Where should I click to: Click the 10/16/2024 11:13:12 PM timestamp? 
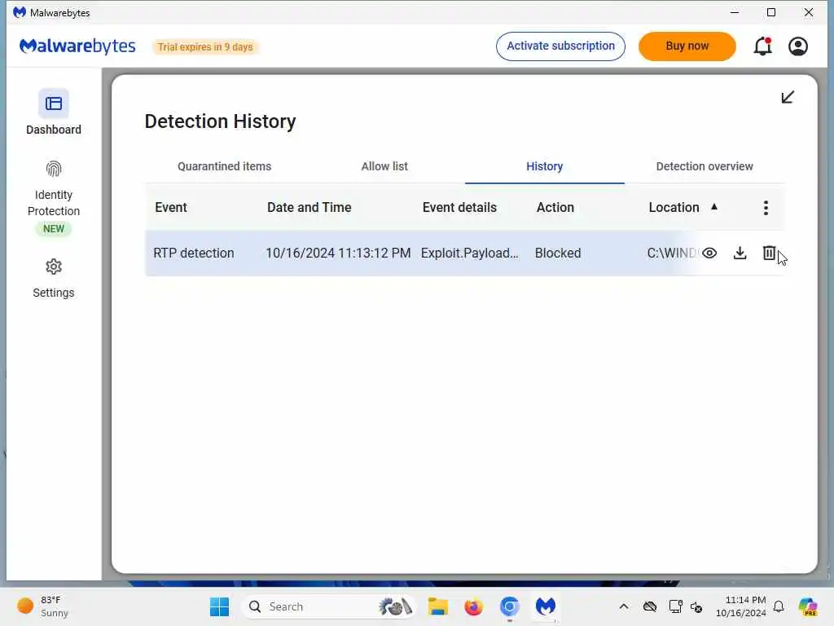click(x=338, y=253)
